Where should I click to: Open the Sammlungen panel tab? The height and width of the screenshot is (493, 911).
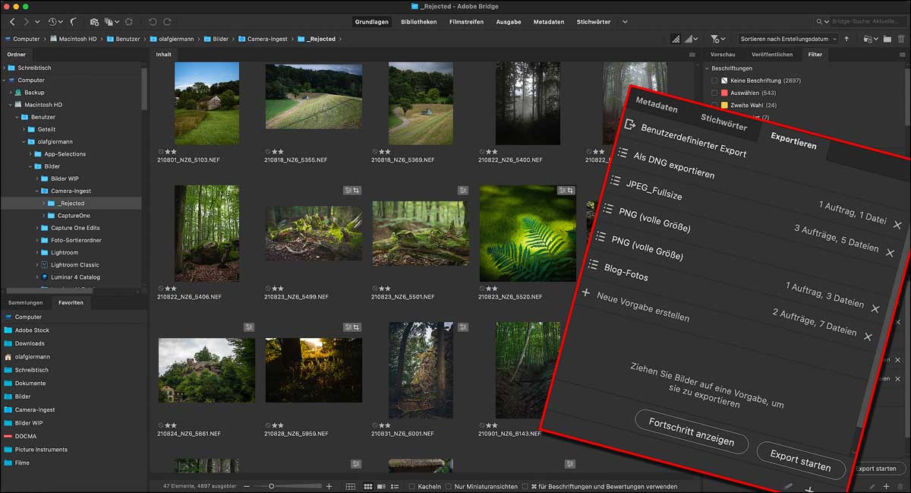click(25, 302)
